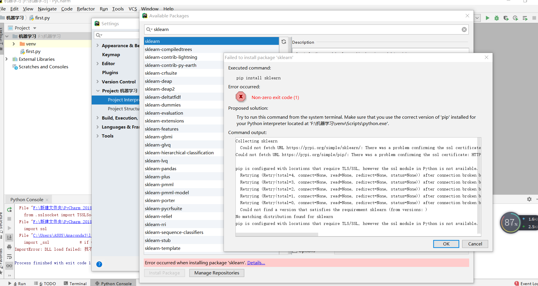Clear the sklearn search field
The height and width of the screenshot is (286, 538).
pos(464,30)
